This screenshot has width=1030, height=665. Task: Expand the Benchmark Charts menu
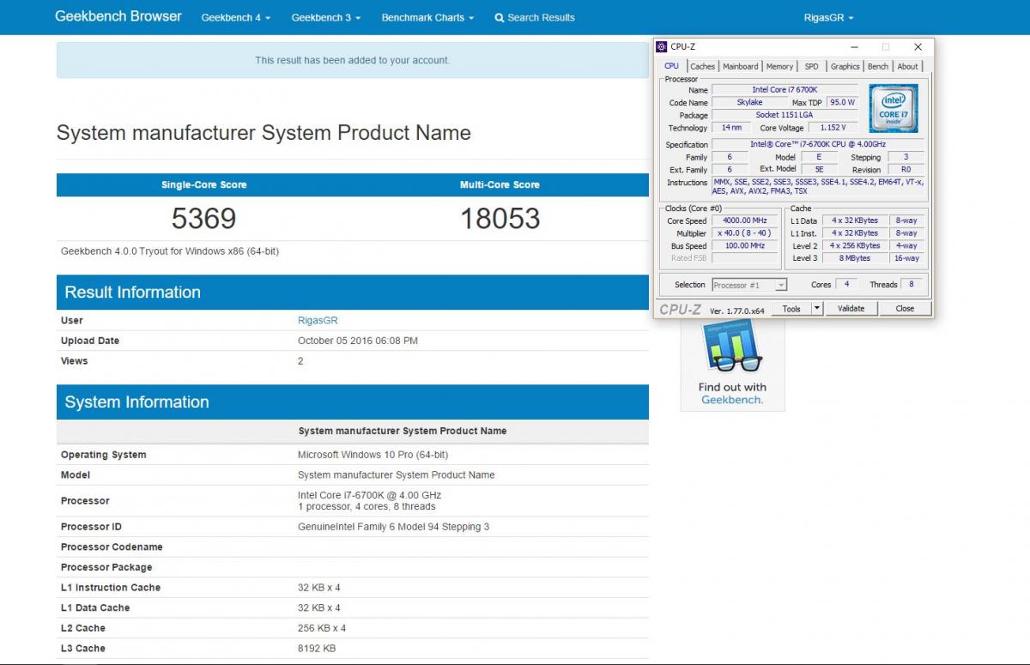pyautogui.click(x=427, y=17)
